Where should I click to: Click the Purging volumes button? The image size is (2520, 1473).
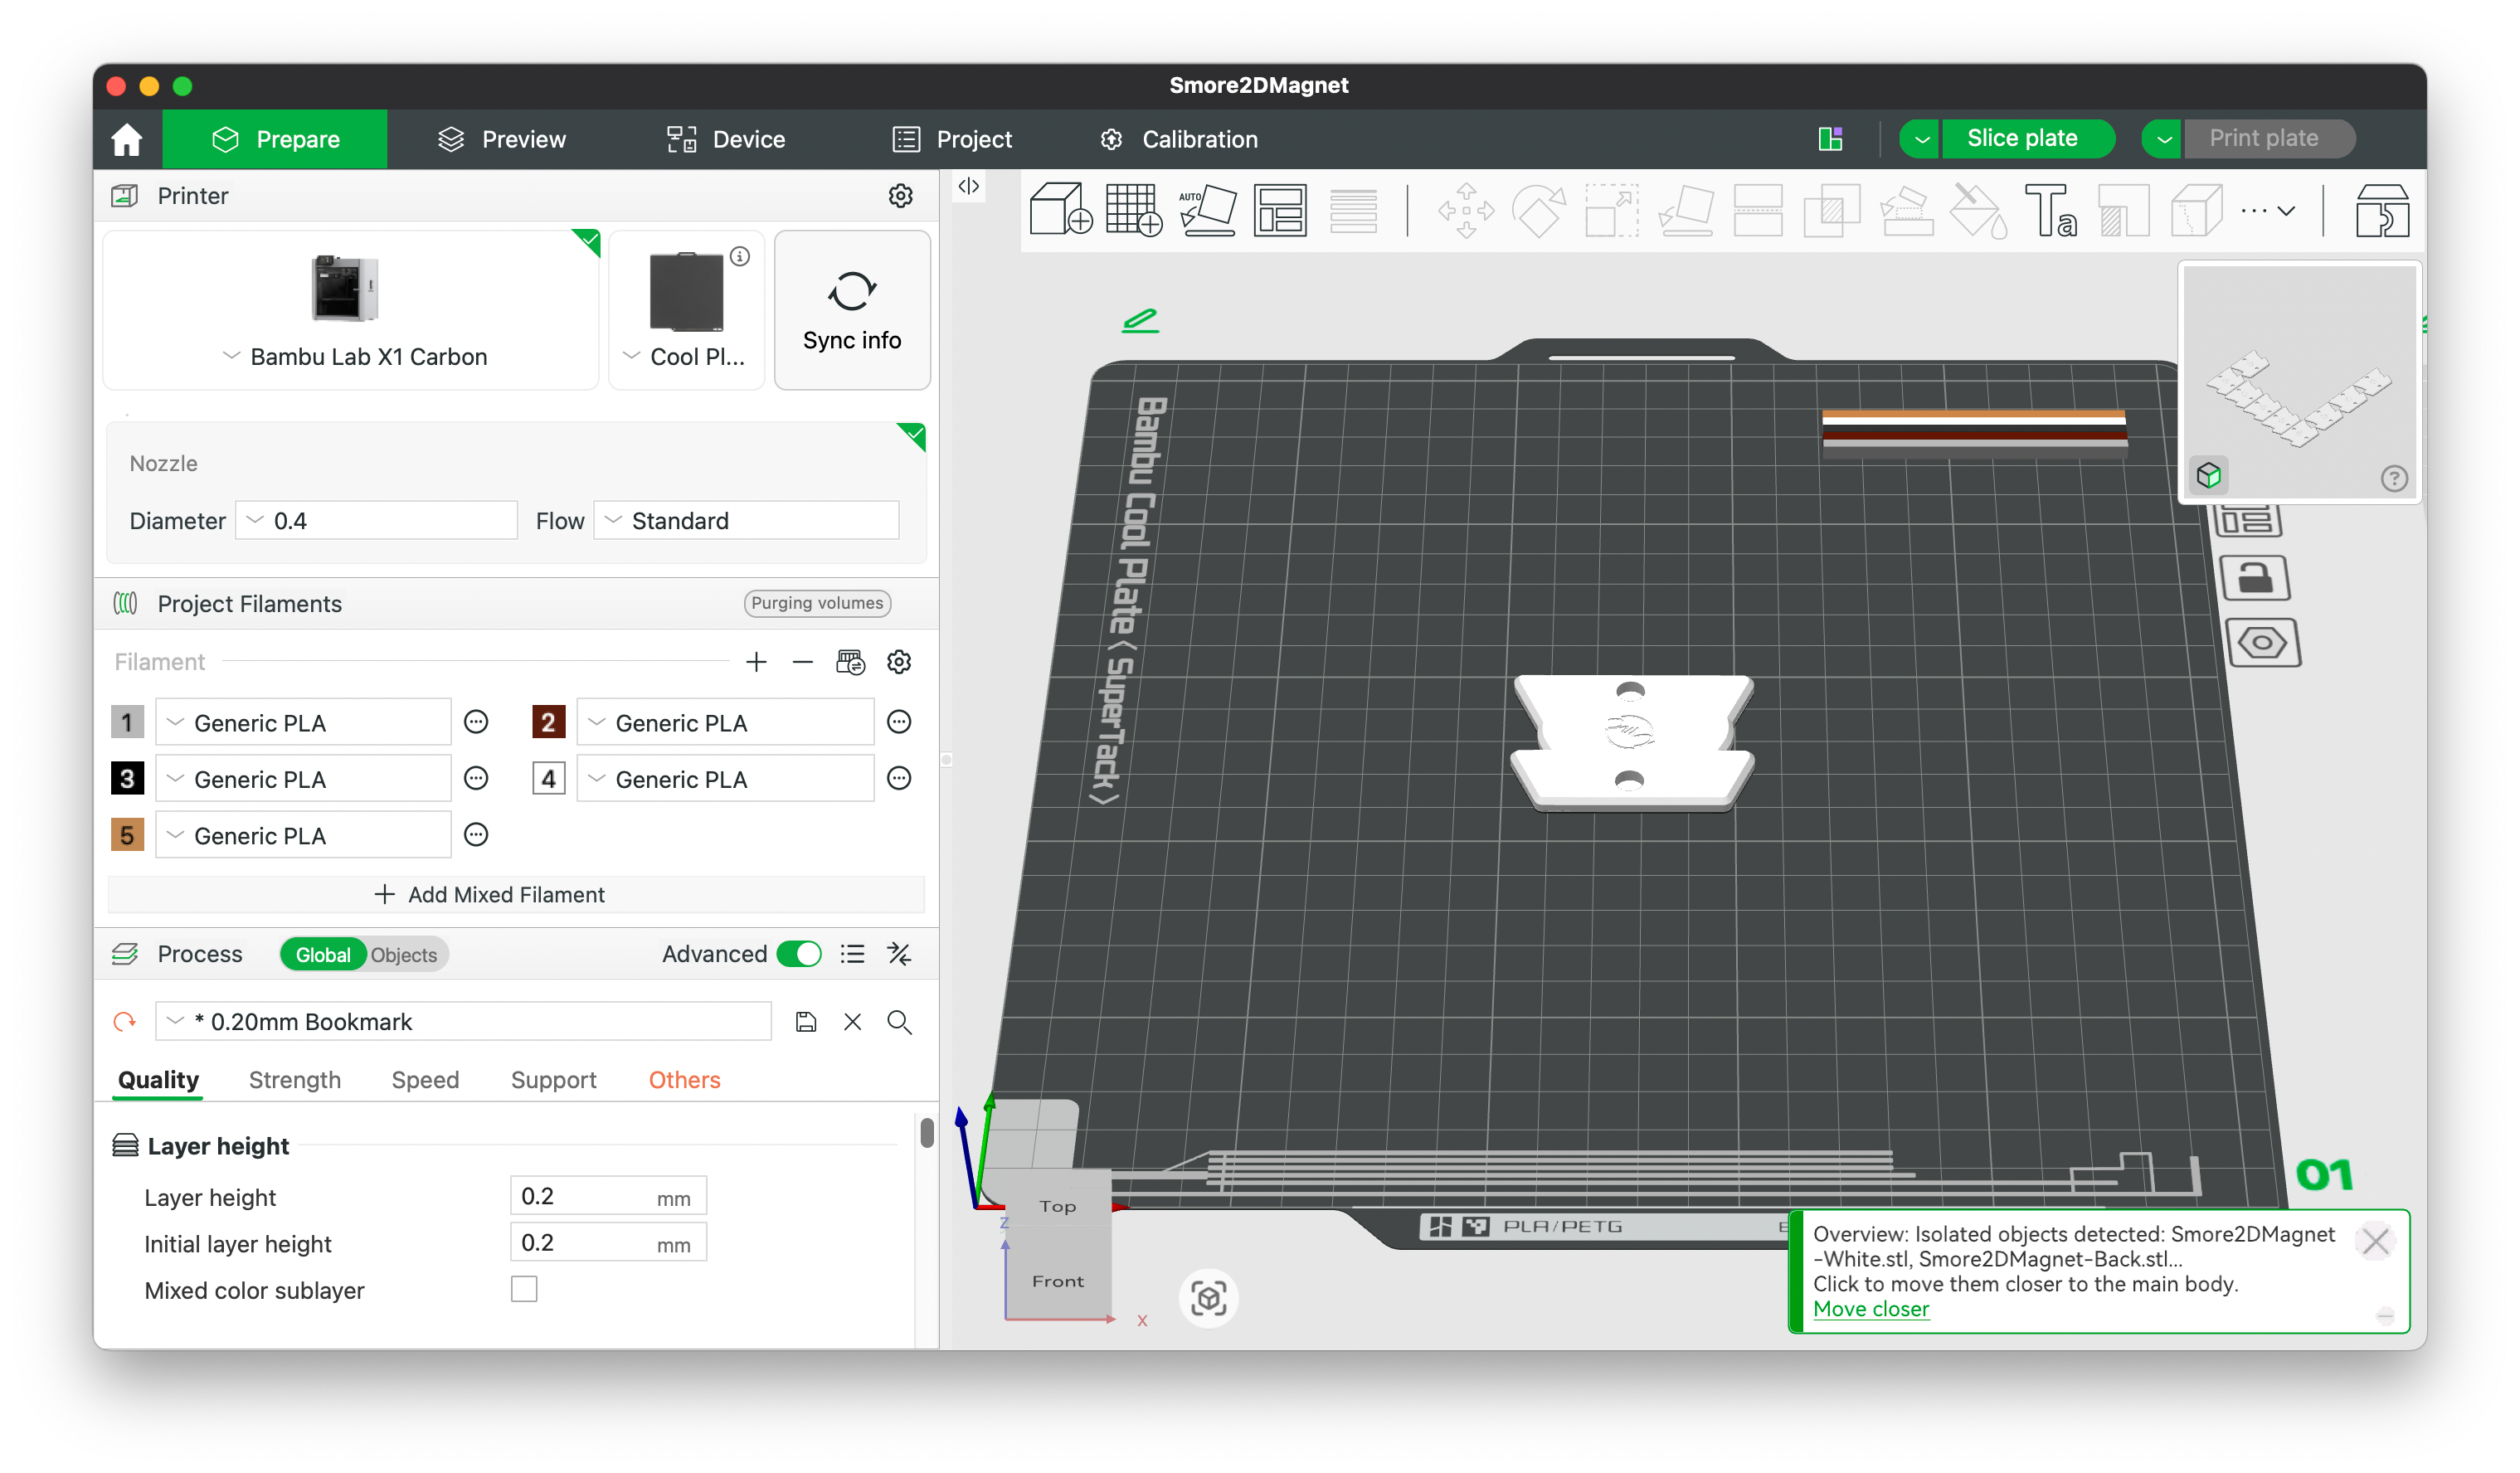817,603
